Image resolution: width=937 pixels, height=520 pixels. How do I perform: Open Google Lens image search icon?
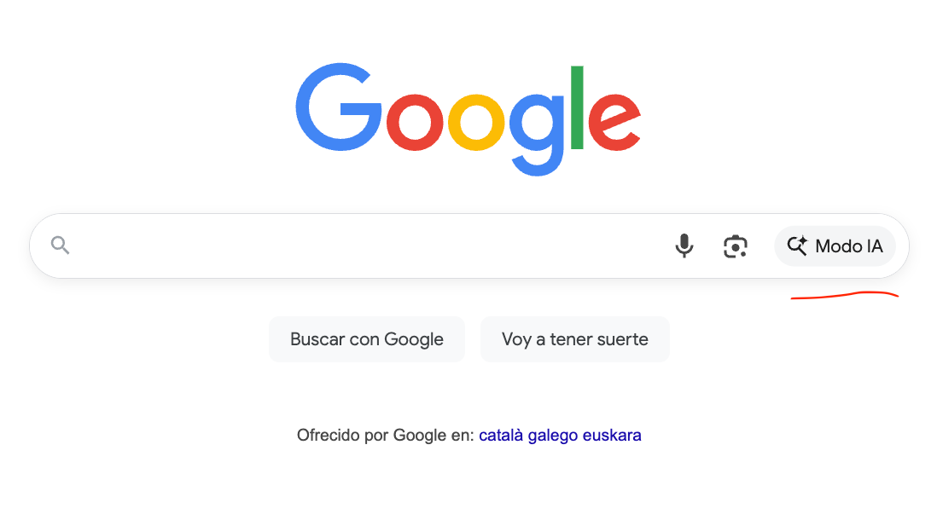click(x=736, y=246)
